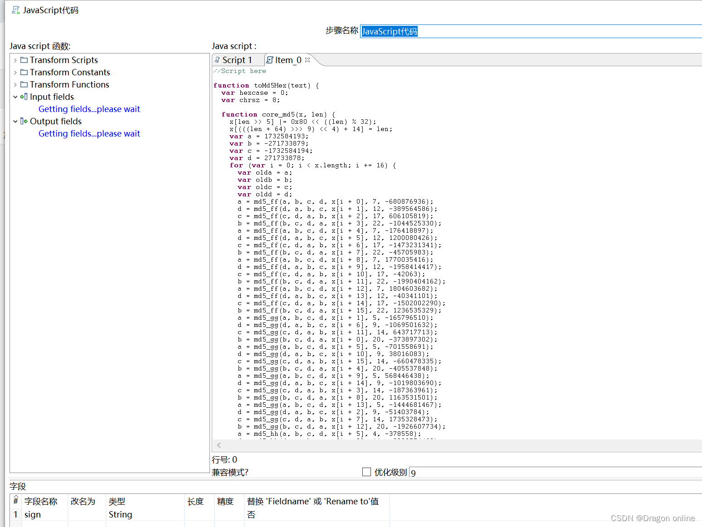
Task: Click the 'var chrsz = 8;' line
Action: point(251,100)
